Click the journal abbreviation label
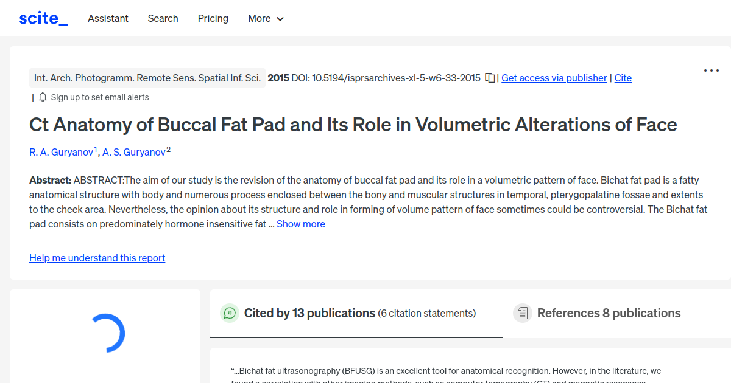 [x=147, y=78]
